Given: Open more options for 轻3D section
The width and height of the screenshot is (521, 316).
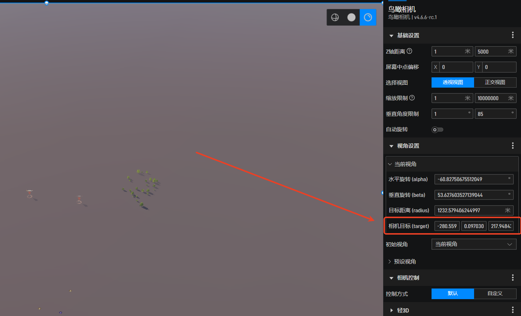Looking at the screenshot, I should (x=513, y=310).
